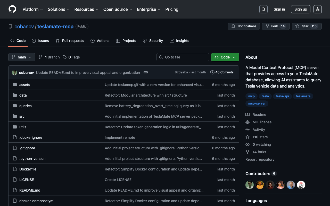
Task: Switch to the Pull requests tab
Action: click(x=70, y=41)
